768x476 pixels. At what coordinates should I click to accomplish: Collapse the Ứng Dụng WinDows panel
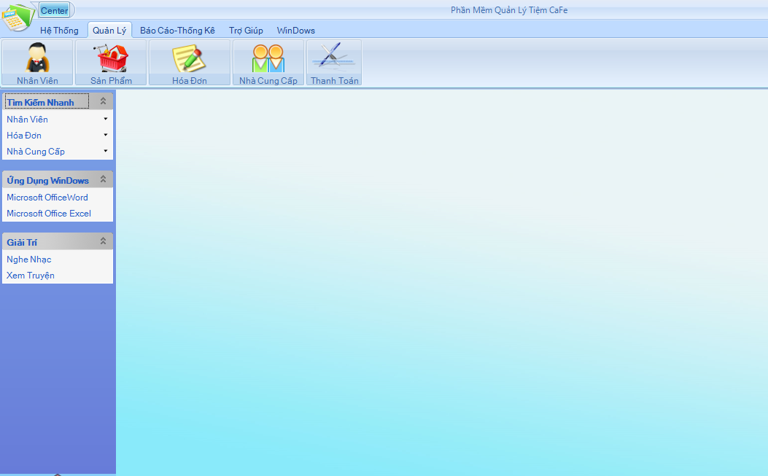point(103,179)
